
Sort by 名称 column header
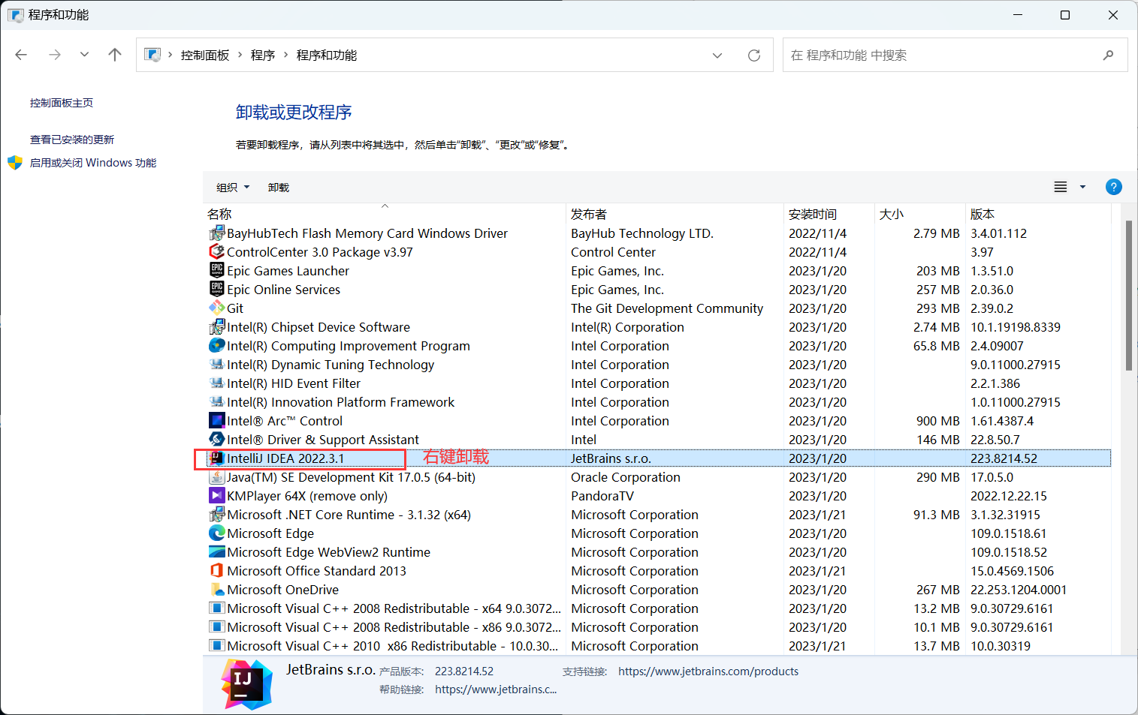pyautogui.click(x=385, y=214)
